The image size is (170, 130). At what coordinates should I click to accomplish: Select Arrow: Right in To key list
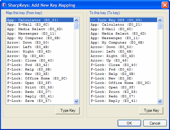click(124, 56)
